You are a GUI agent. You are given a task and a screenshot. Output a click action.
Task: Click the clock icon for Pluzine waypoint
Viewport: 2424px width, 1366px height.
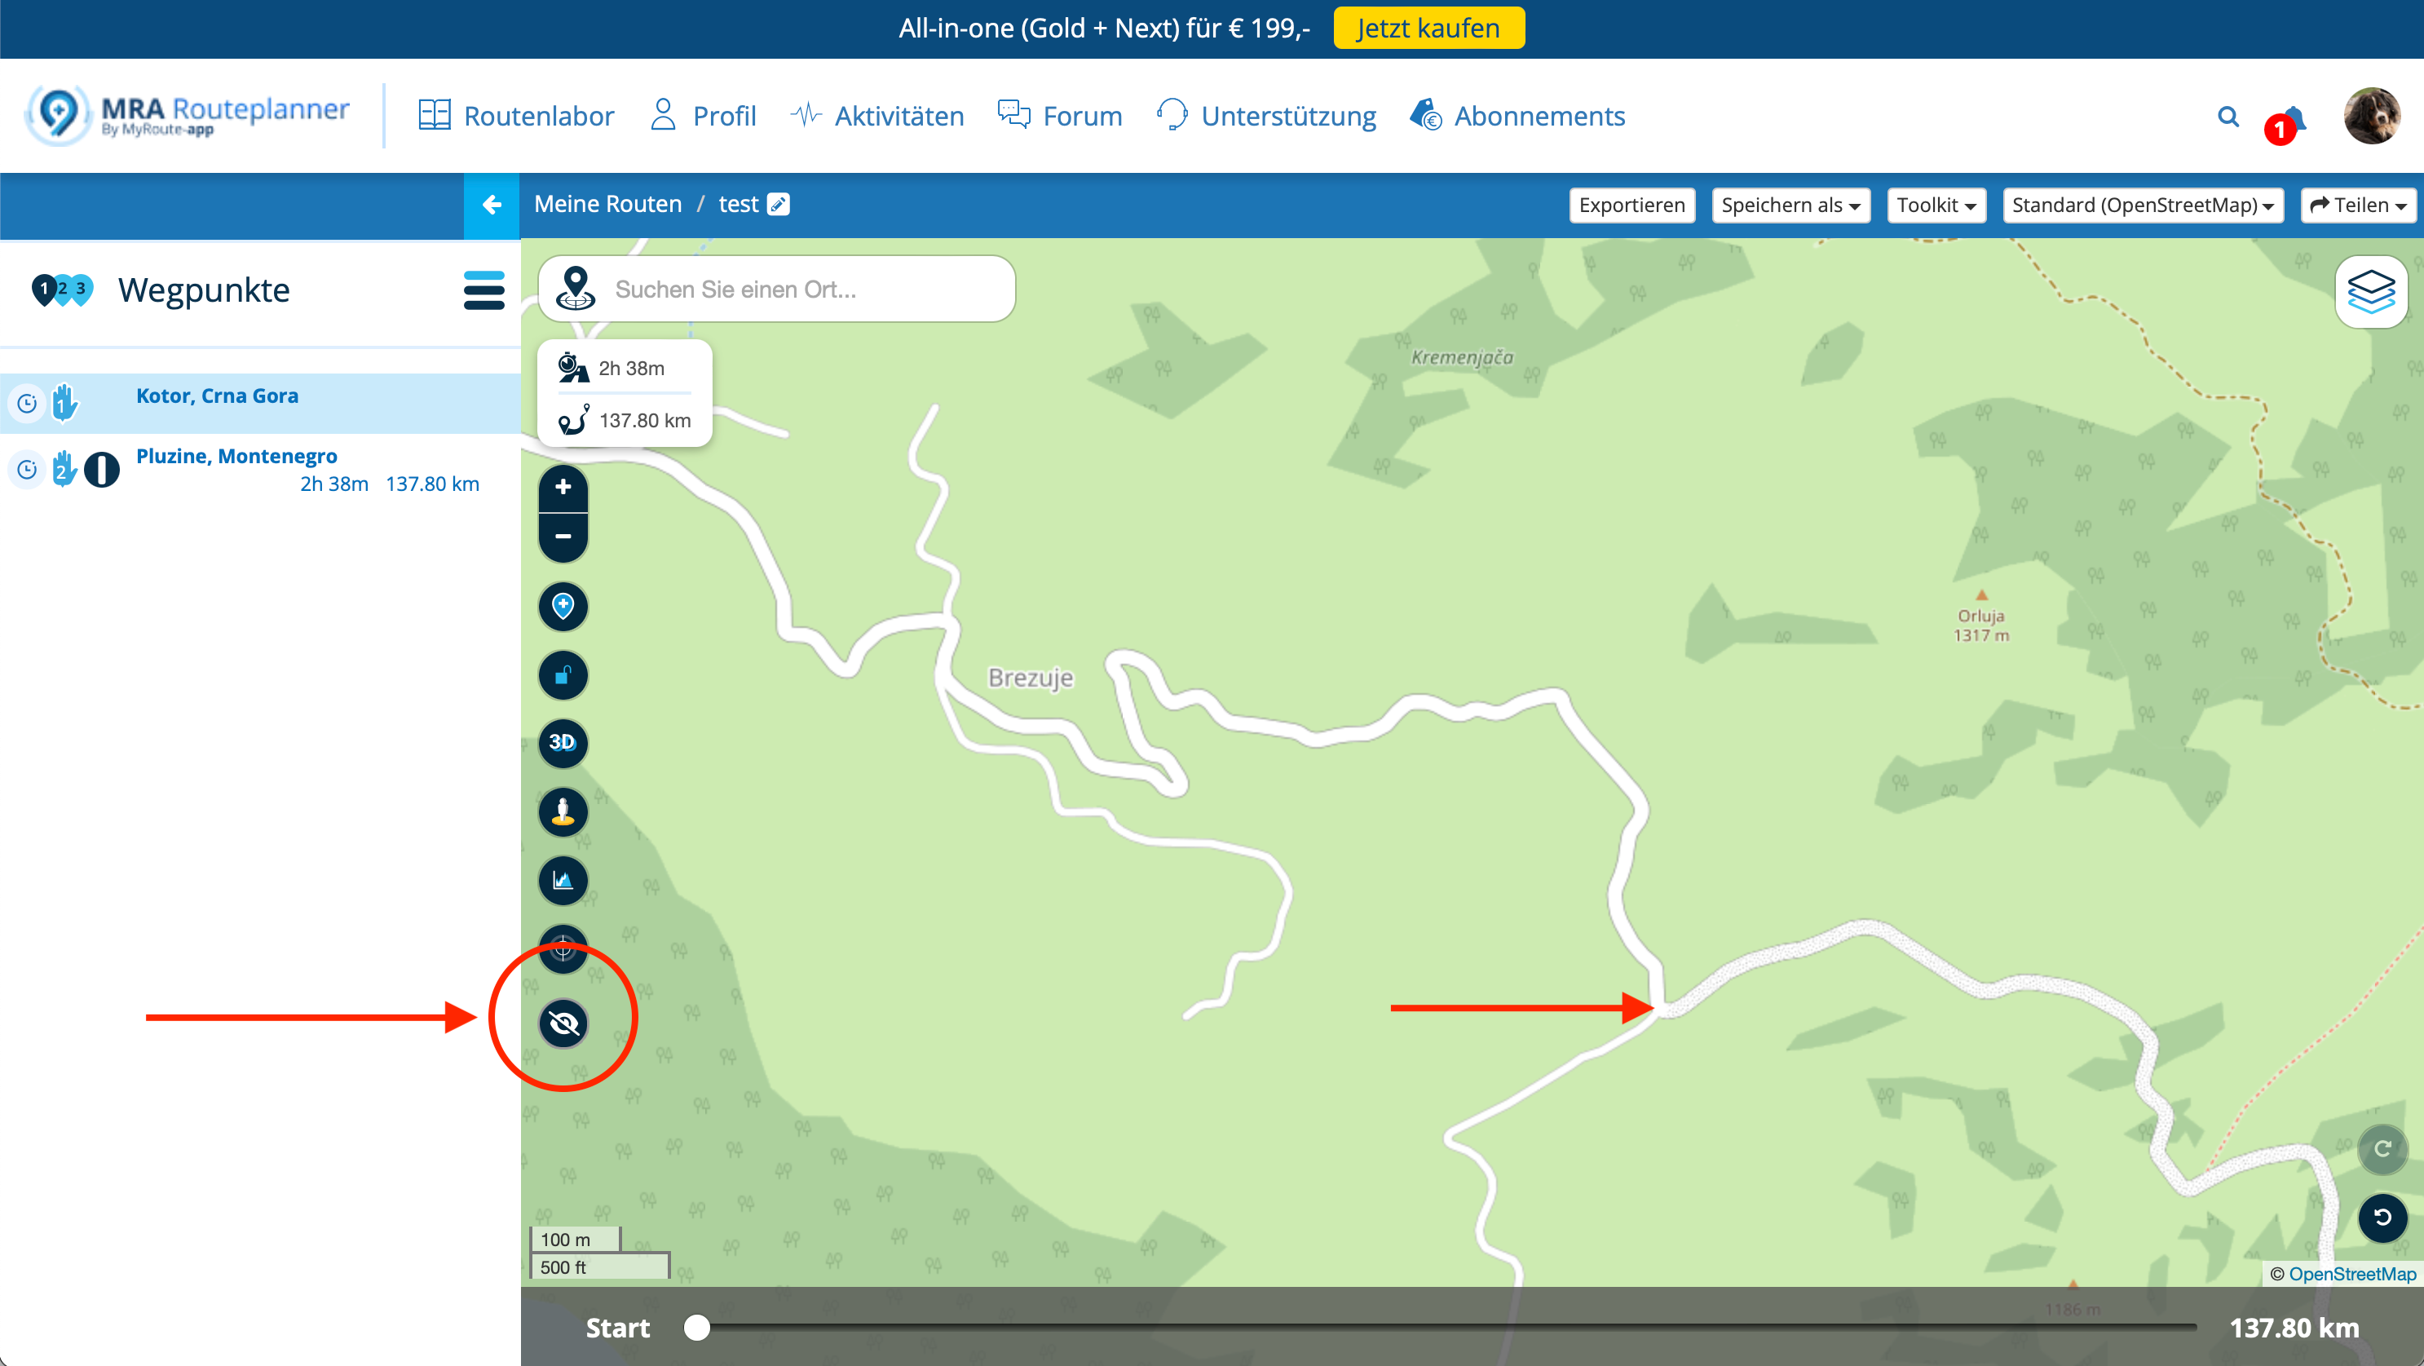tap(27, 469)
